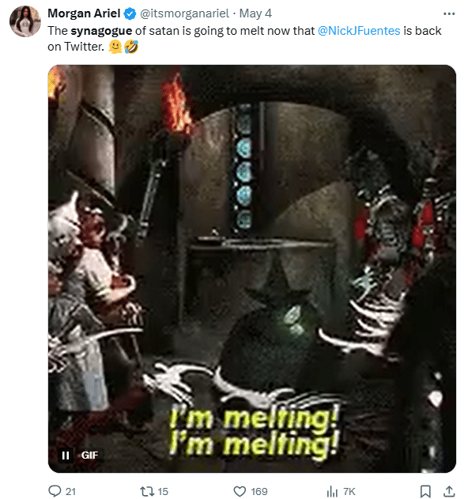
Task: Like the tweet with the heart icon
Action: [x=240, y=491]
